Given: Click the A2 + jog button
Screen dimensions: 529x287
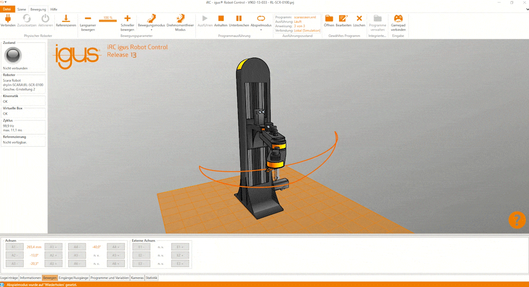Looking at the screenshot, I should pos(53,255).
